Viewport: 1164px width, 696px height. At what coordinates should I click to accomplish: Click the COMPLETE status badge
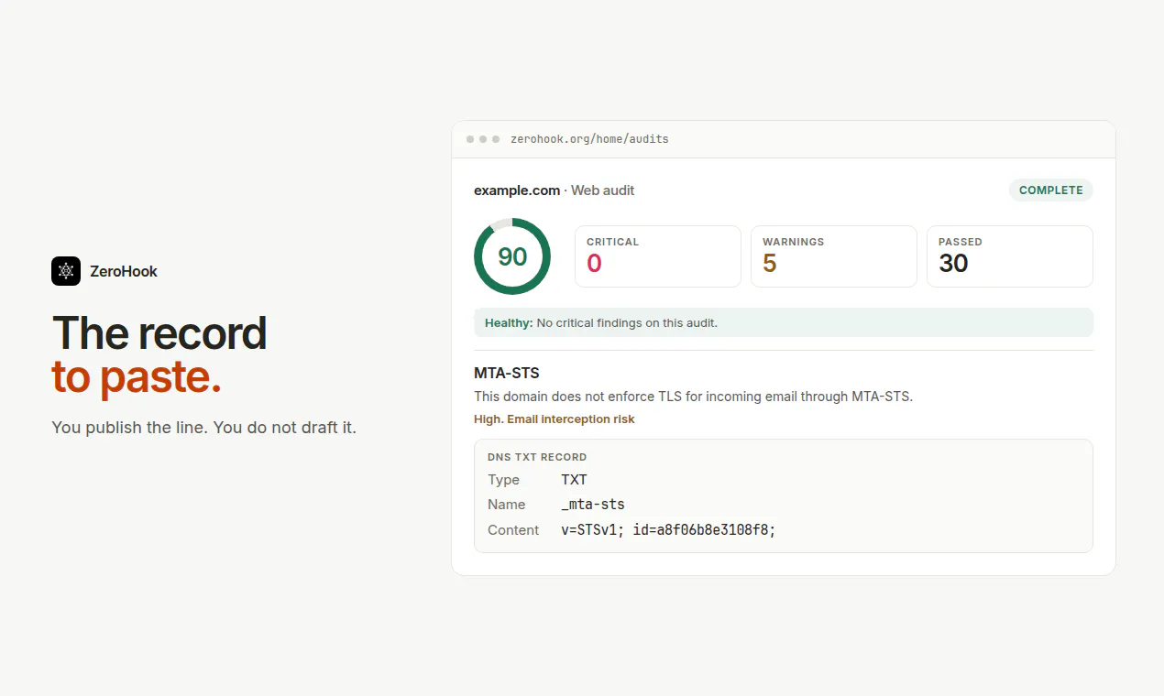[x=1051, y=190]
